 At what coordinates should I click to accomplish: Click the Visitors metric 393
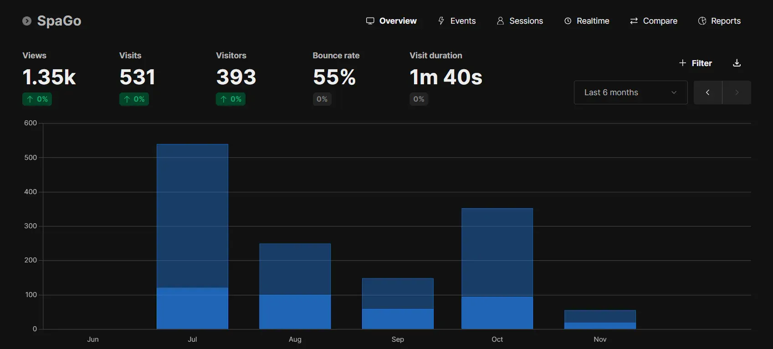(236, 77)
